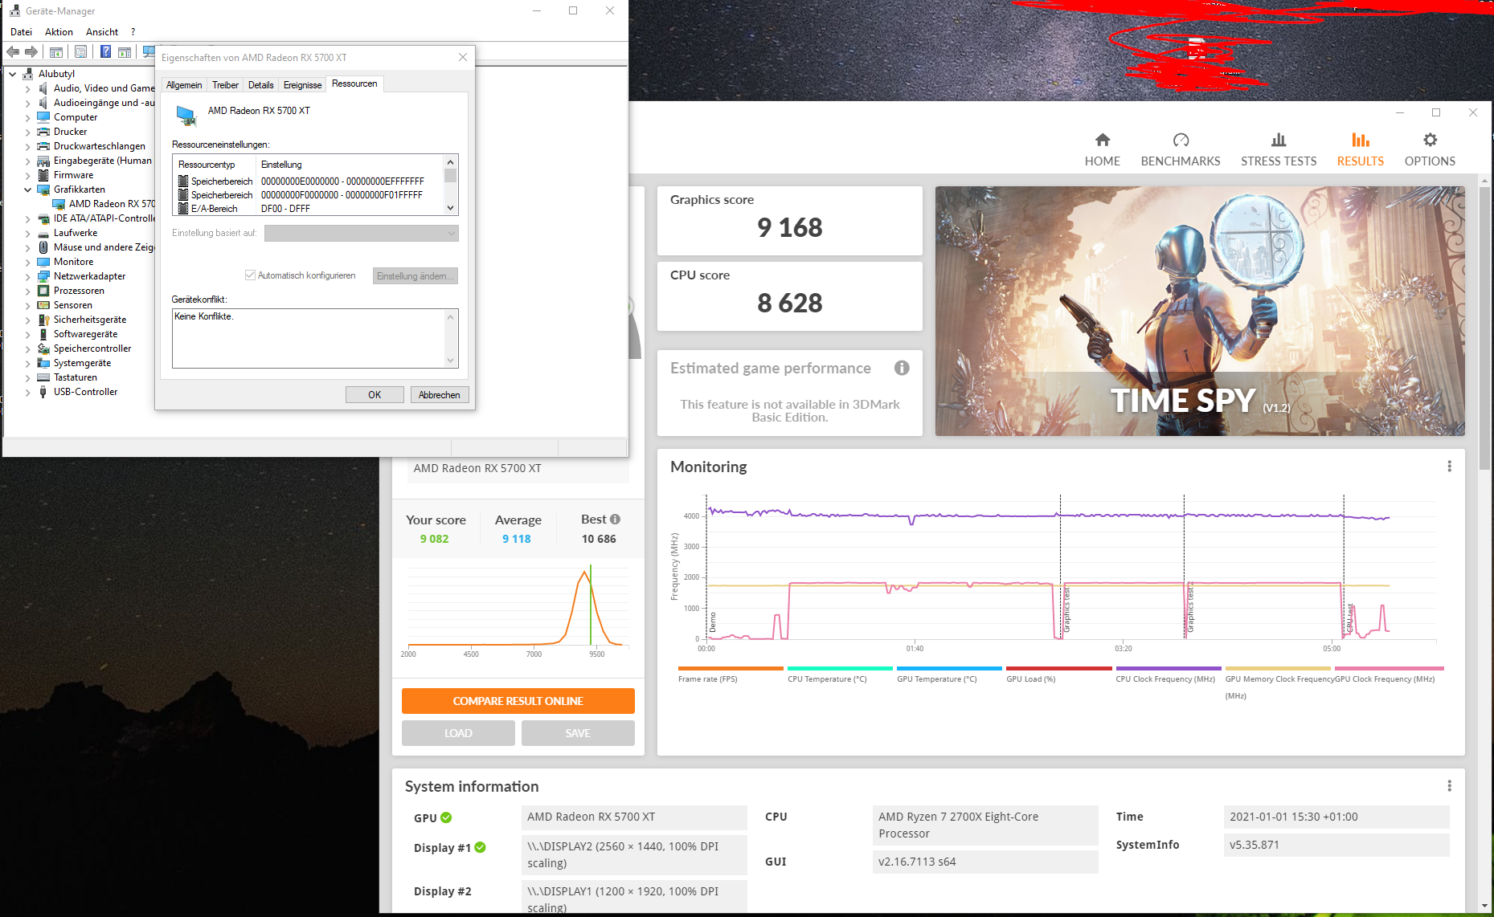Toggle the action pane toolbar icon
This screenshot has width=1494, height=917.
pyautogui.click(x=125, y=52)
